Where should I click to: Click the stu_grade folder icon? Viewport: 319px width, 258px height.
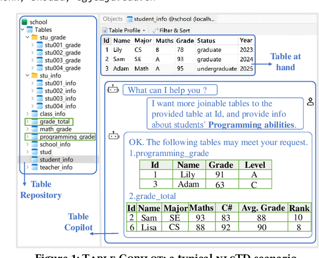point(34,37)
